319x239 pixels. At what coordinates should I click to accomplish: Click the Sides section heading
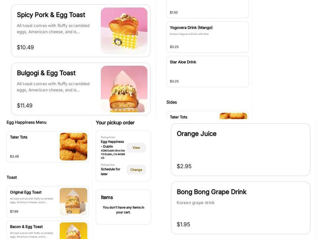172,102
